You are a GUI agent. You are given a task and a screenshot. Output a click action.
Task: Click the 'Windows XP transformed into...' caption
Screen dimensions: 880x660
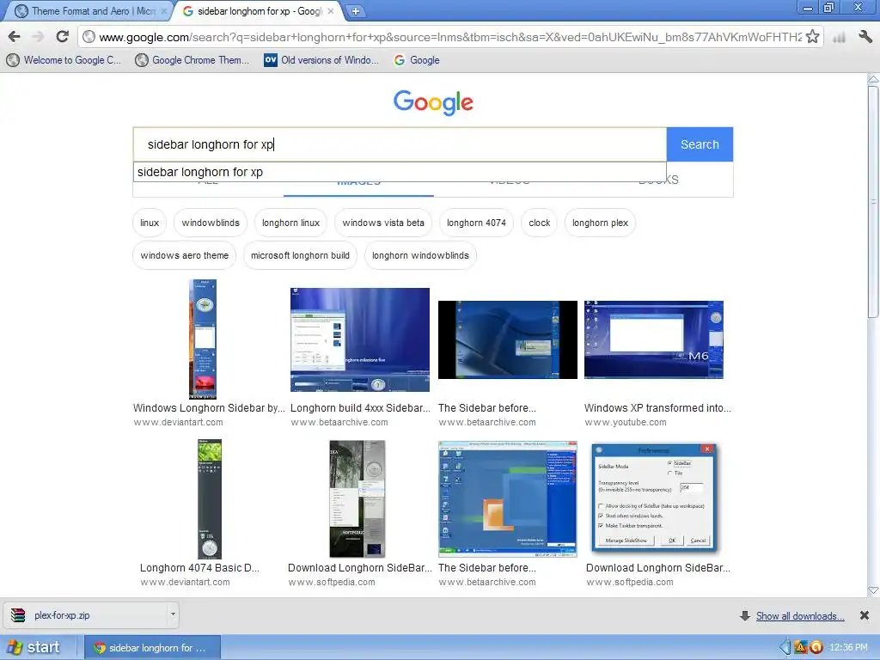click(x=657, y=408)
